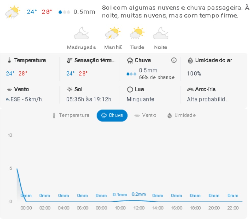
Task: Click the daily summary weather icon at top
Action: (12, 12)
